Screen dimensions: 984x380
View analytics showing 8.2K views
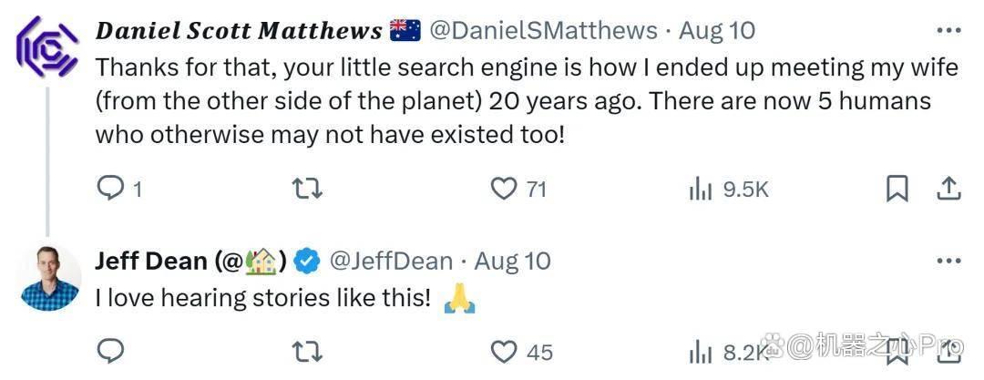[x=727, y=353]
